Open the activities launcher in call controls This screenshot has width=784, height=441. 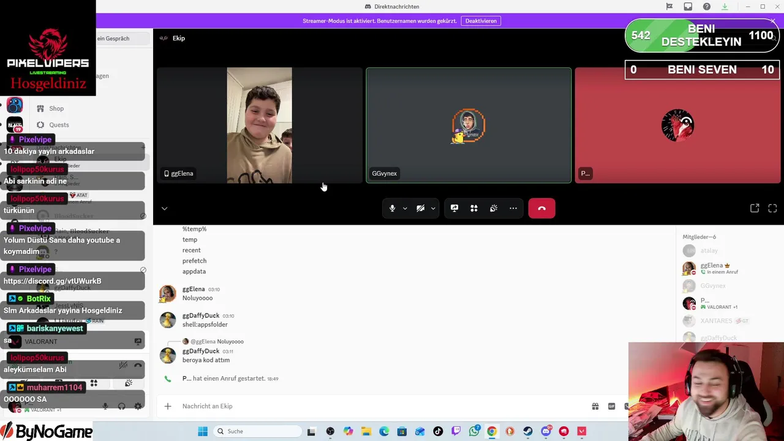(x=474, y=208)
